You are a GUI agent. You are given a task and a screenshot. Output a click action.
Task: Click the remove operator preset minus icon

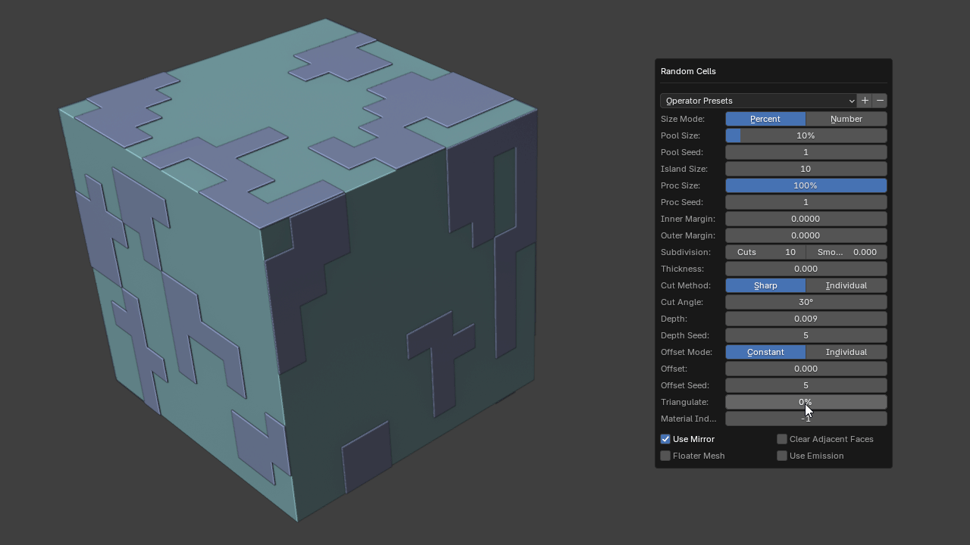pyautogui.click(x=880, y=101)
